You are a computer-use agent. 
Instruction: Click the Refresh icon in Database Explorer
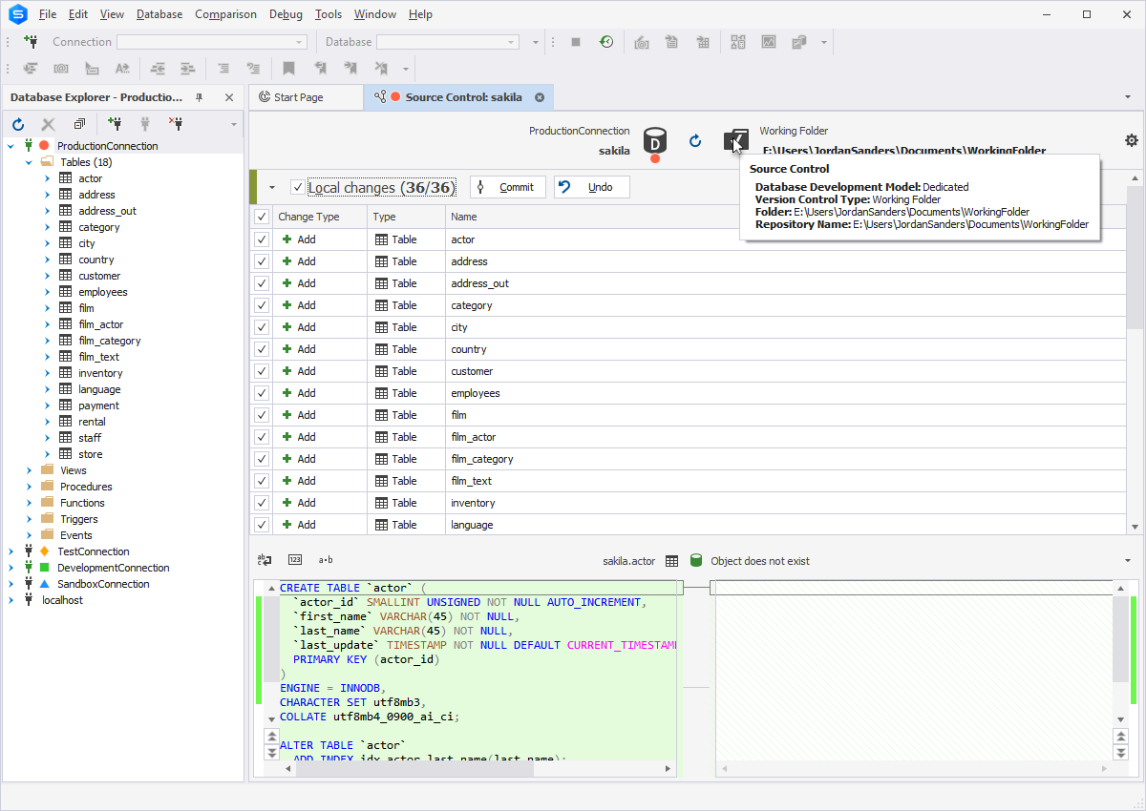tap(18, 124)
